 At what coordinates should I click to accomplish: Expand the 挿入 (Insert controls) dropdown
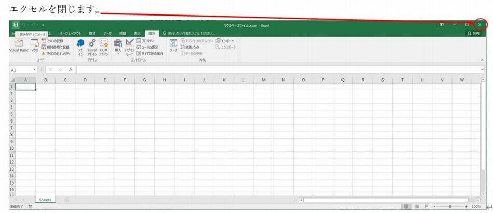[x=118, y=47]
